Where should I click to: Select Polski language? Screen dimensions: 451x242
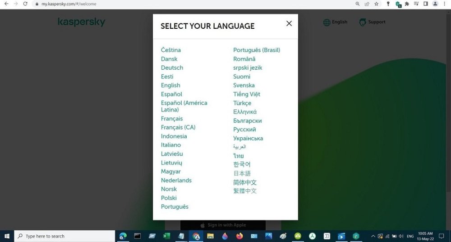pos(169,198)
